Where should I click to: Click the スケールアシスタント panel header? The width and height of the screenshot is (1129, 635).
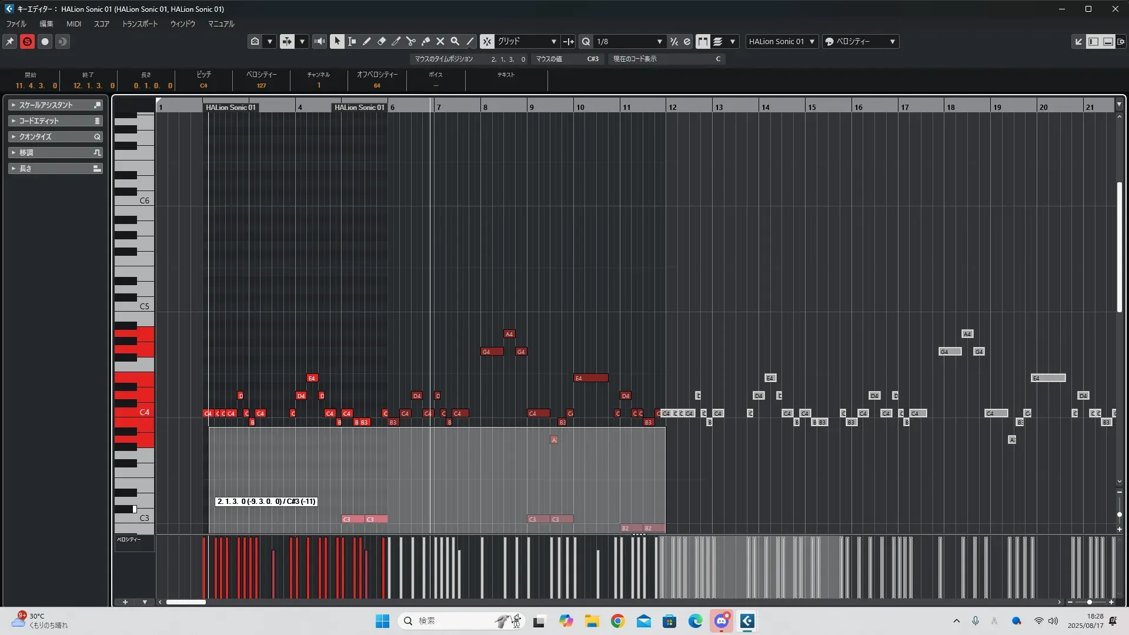(55, 105)
